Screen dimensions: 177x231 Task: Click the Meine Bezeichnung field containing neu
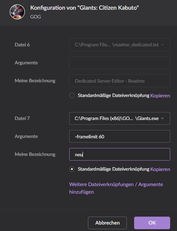(x=119, y=154)
